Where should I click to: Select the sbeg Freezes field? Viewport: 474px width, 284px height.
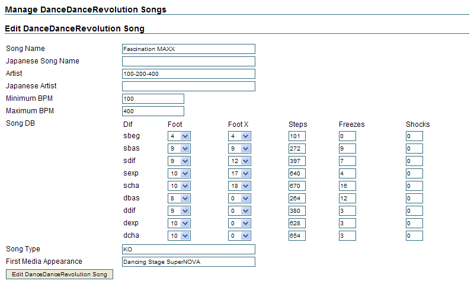347,136
